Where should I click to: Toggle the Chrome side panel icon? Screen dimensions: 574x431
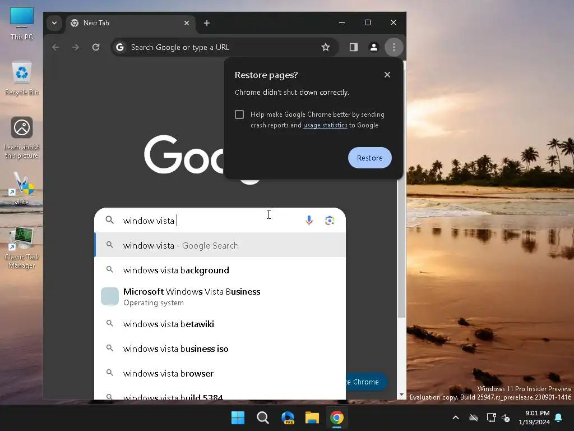pyautogui.click(x=353, y=47)
